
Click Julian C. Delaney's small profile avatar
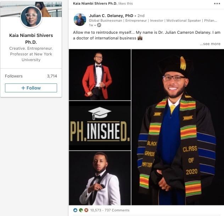point(80,20)
